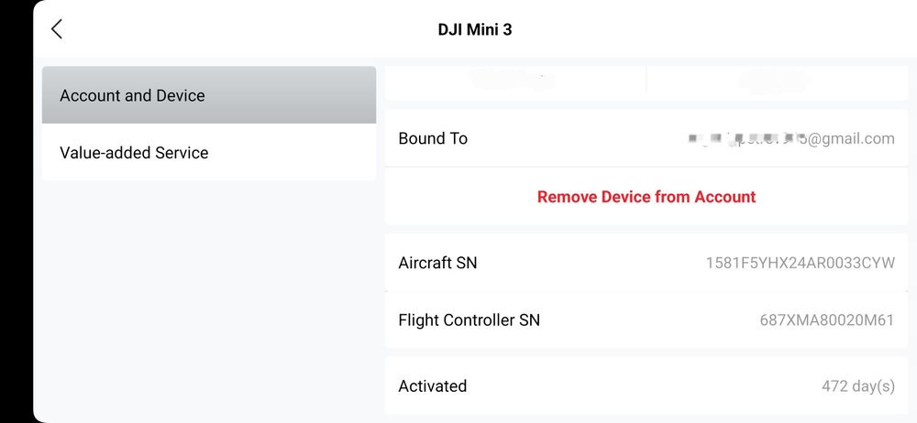
Task: Tap the blurred left cell above Bound To
Action: tap(514, 81)
